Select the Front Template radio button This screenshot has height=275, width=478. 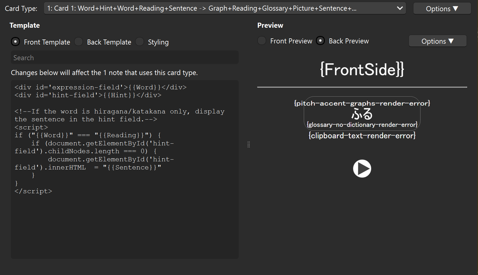click(x=15, y=41)
